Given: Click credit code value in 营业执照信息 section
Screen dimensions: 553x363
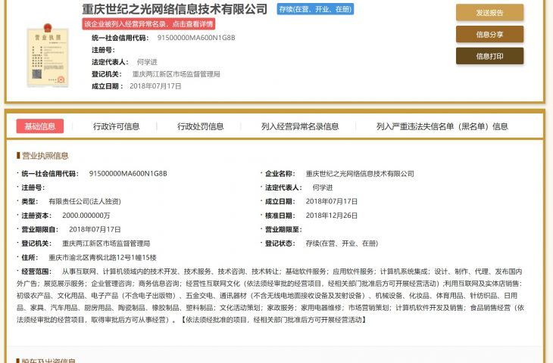Looking at the screenshot, I should (128, 174).
